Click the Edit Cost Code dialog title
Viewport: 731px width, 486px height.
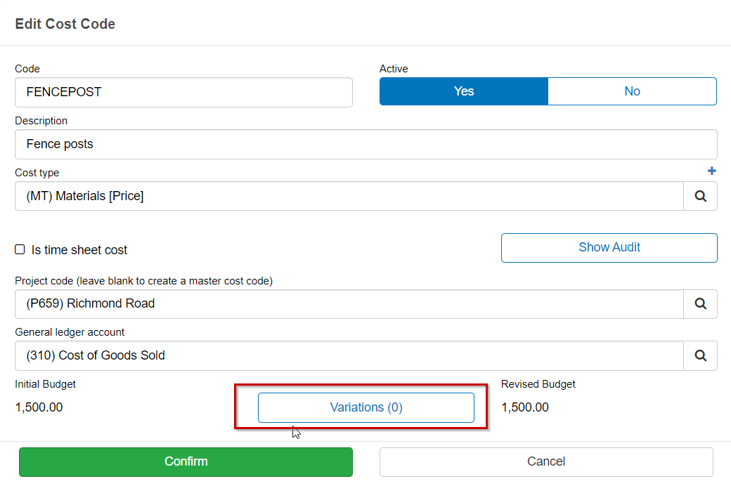click(x=65, y=24)
